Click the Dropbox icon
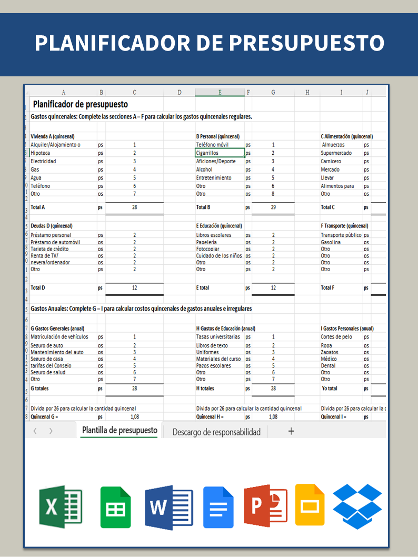The image size is (418, 557). tap(357, 506)
